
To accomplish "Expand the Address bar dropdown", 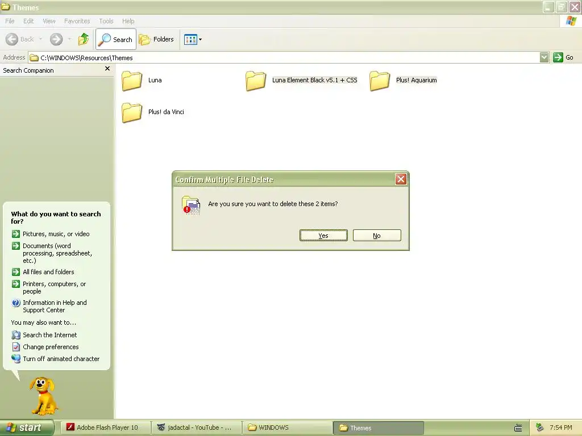I will coord(544,57).
